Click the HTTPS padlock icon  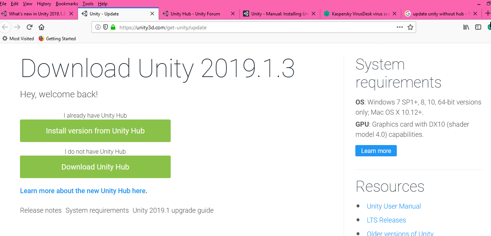[x=113, y=27]
